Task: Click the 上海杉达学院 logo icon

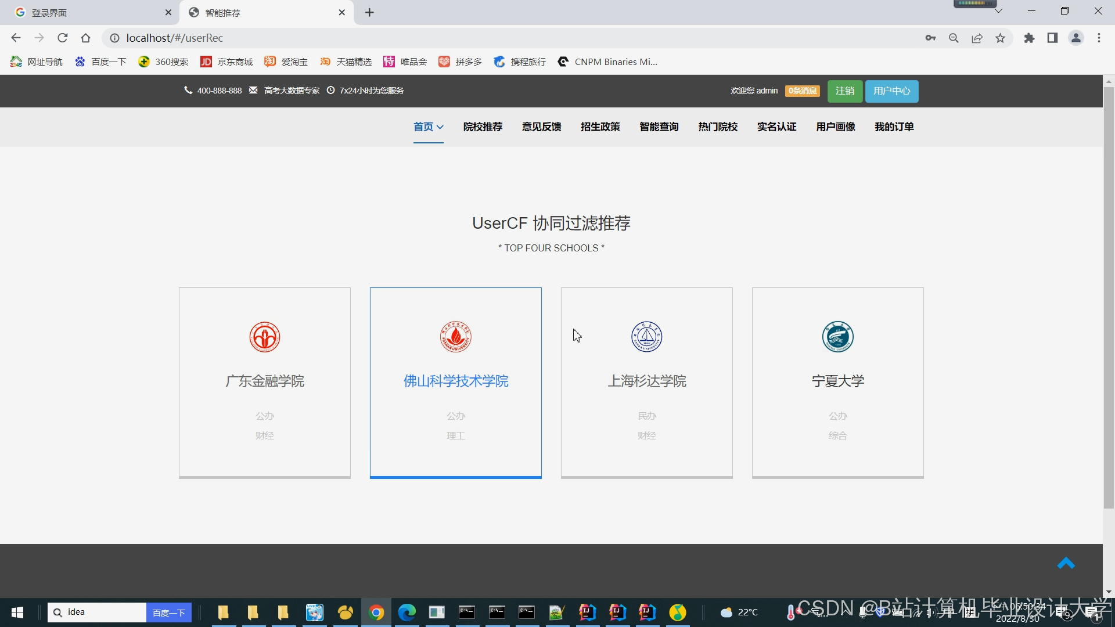Action: (x=646, y=337)
